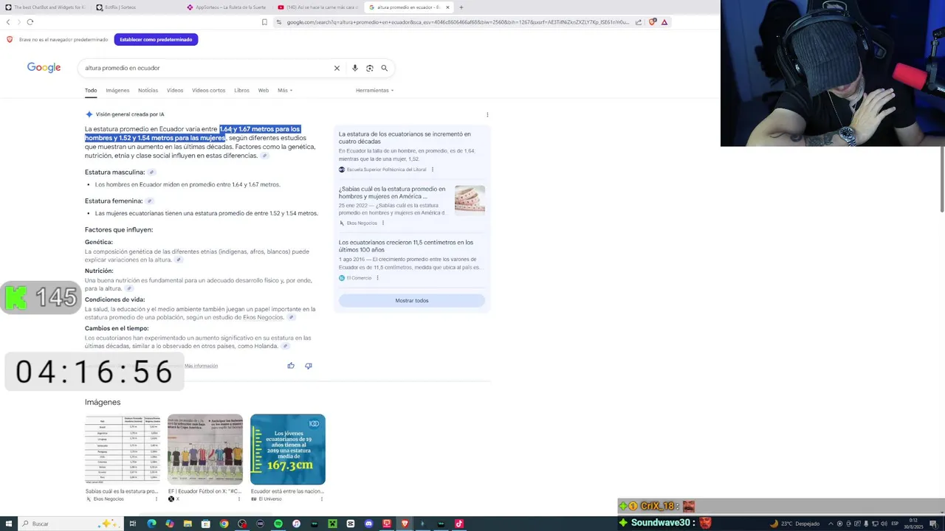Open Microsoft Edge from the taskbar
The height and width of the screenshot is (531, 945).
pyautogui.click(x=151, y=524)
